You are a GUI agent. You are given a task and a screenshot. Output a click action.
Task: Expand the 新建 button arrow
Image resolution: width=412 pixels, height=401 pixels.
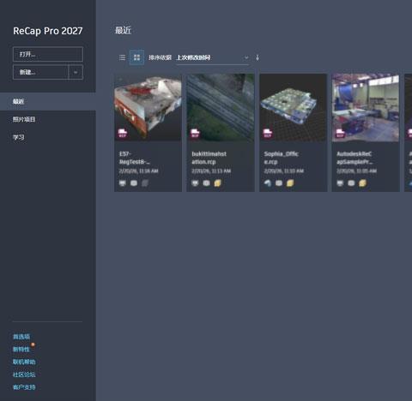click(x=76, y=72)
